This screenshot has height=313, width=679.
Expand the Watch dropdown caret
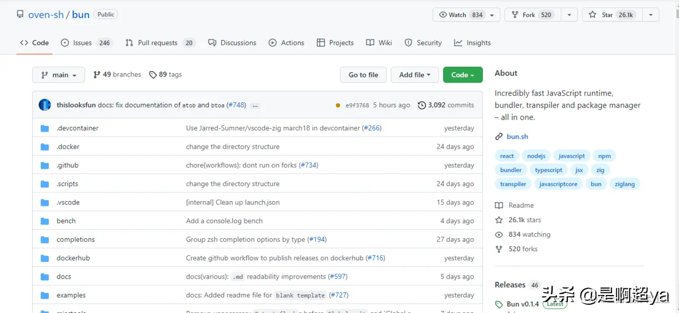pos(492,15)
